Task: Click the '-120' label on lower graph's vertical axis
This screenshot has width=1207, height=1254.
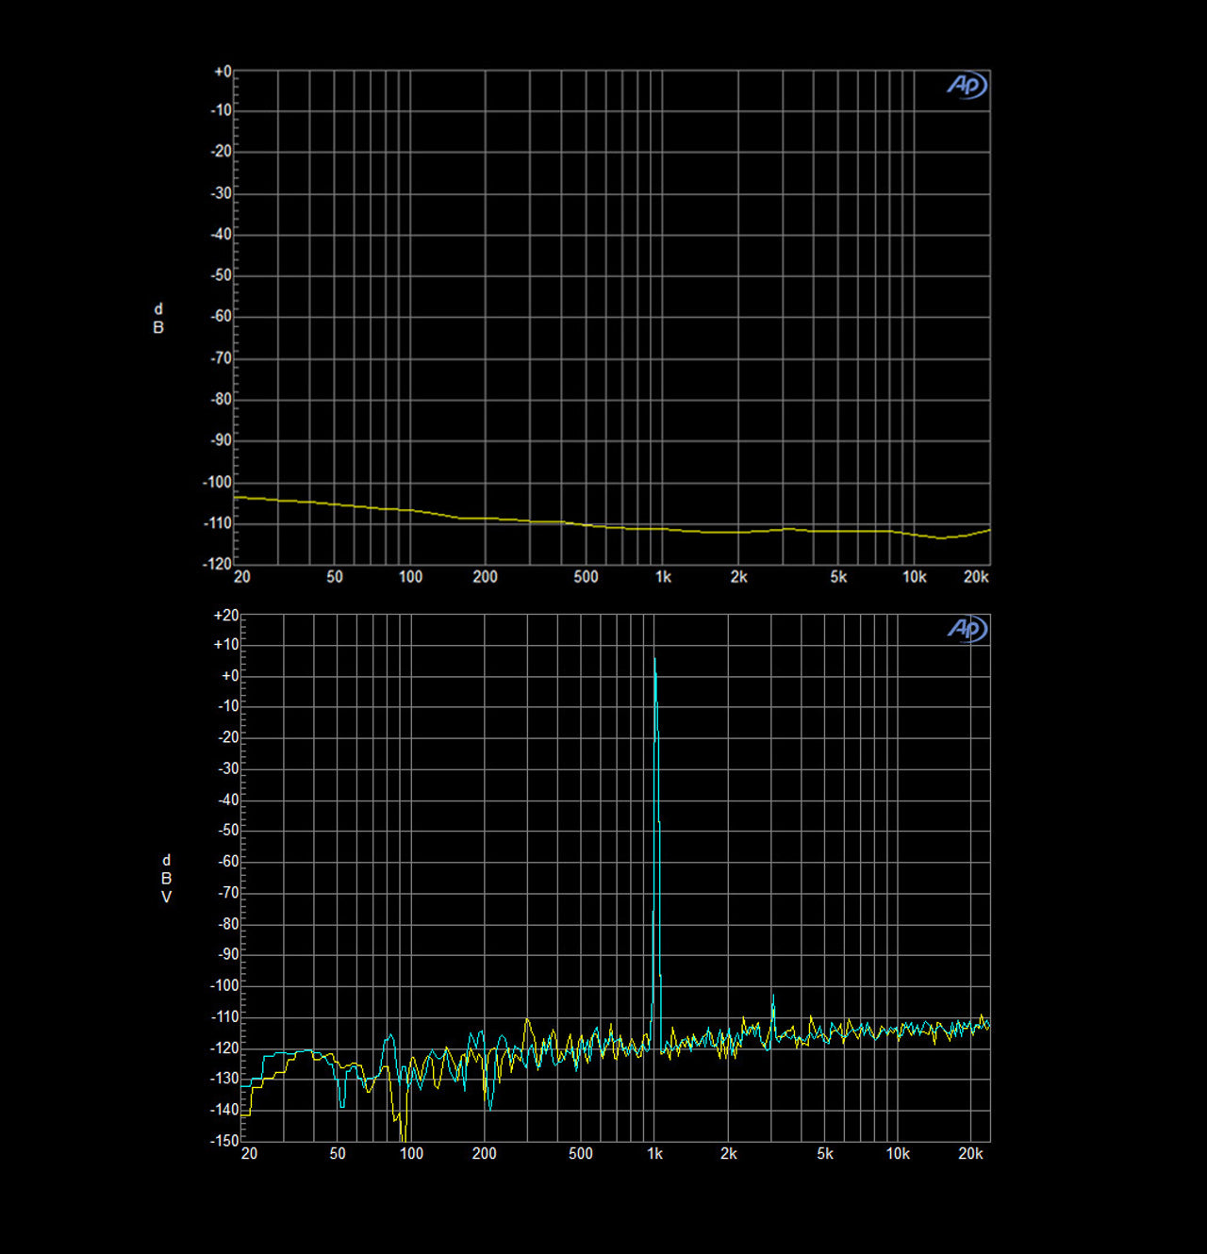Action: click(224, 1048)
